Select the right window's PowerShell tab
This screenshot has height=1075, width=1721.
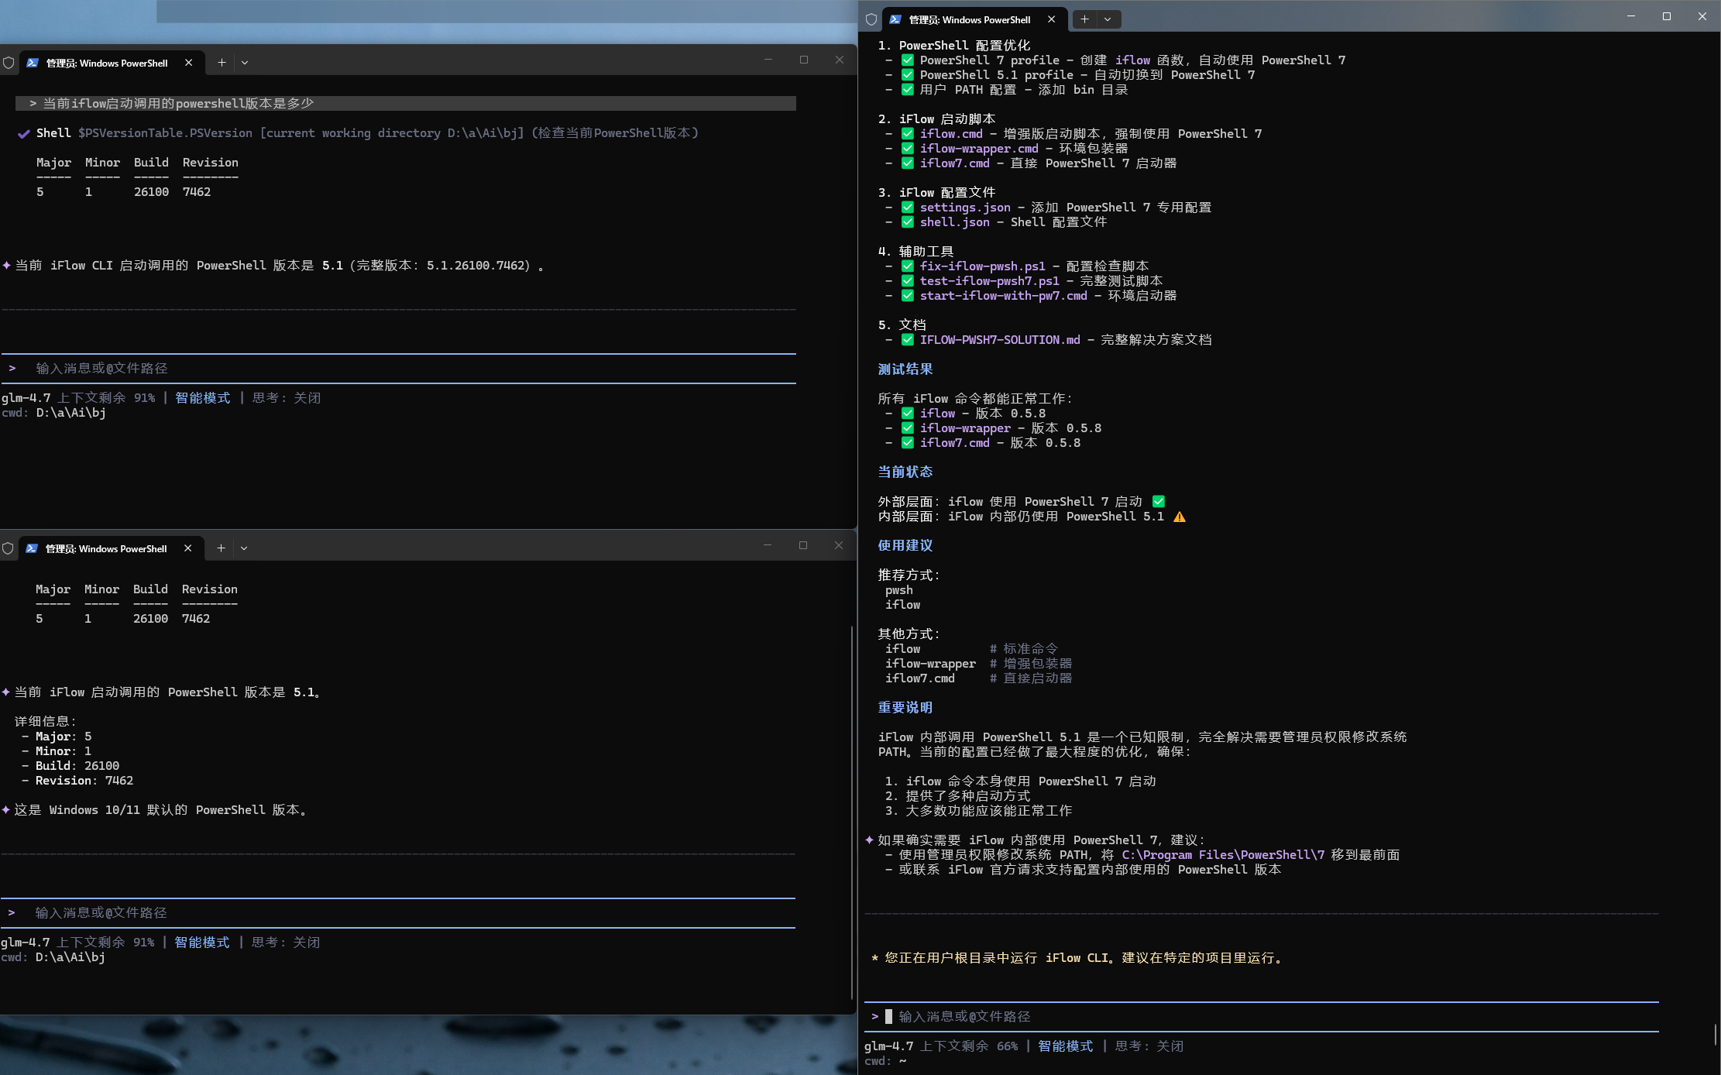pos(968,19)
